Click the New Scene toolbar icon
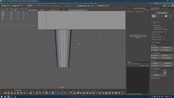Viewport: 174px width, 98px height. coord(13,6)
